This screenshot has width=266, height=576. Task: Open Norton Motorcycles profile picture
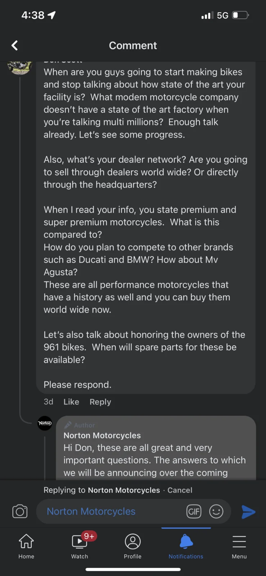(x=45, y=423)
